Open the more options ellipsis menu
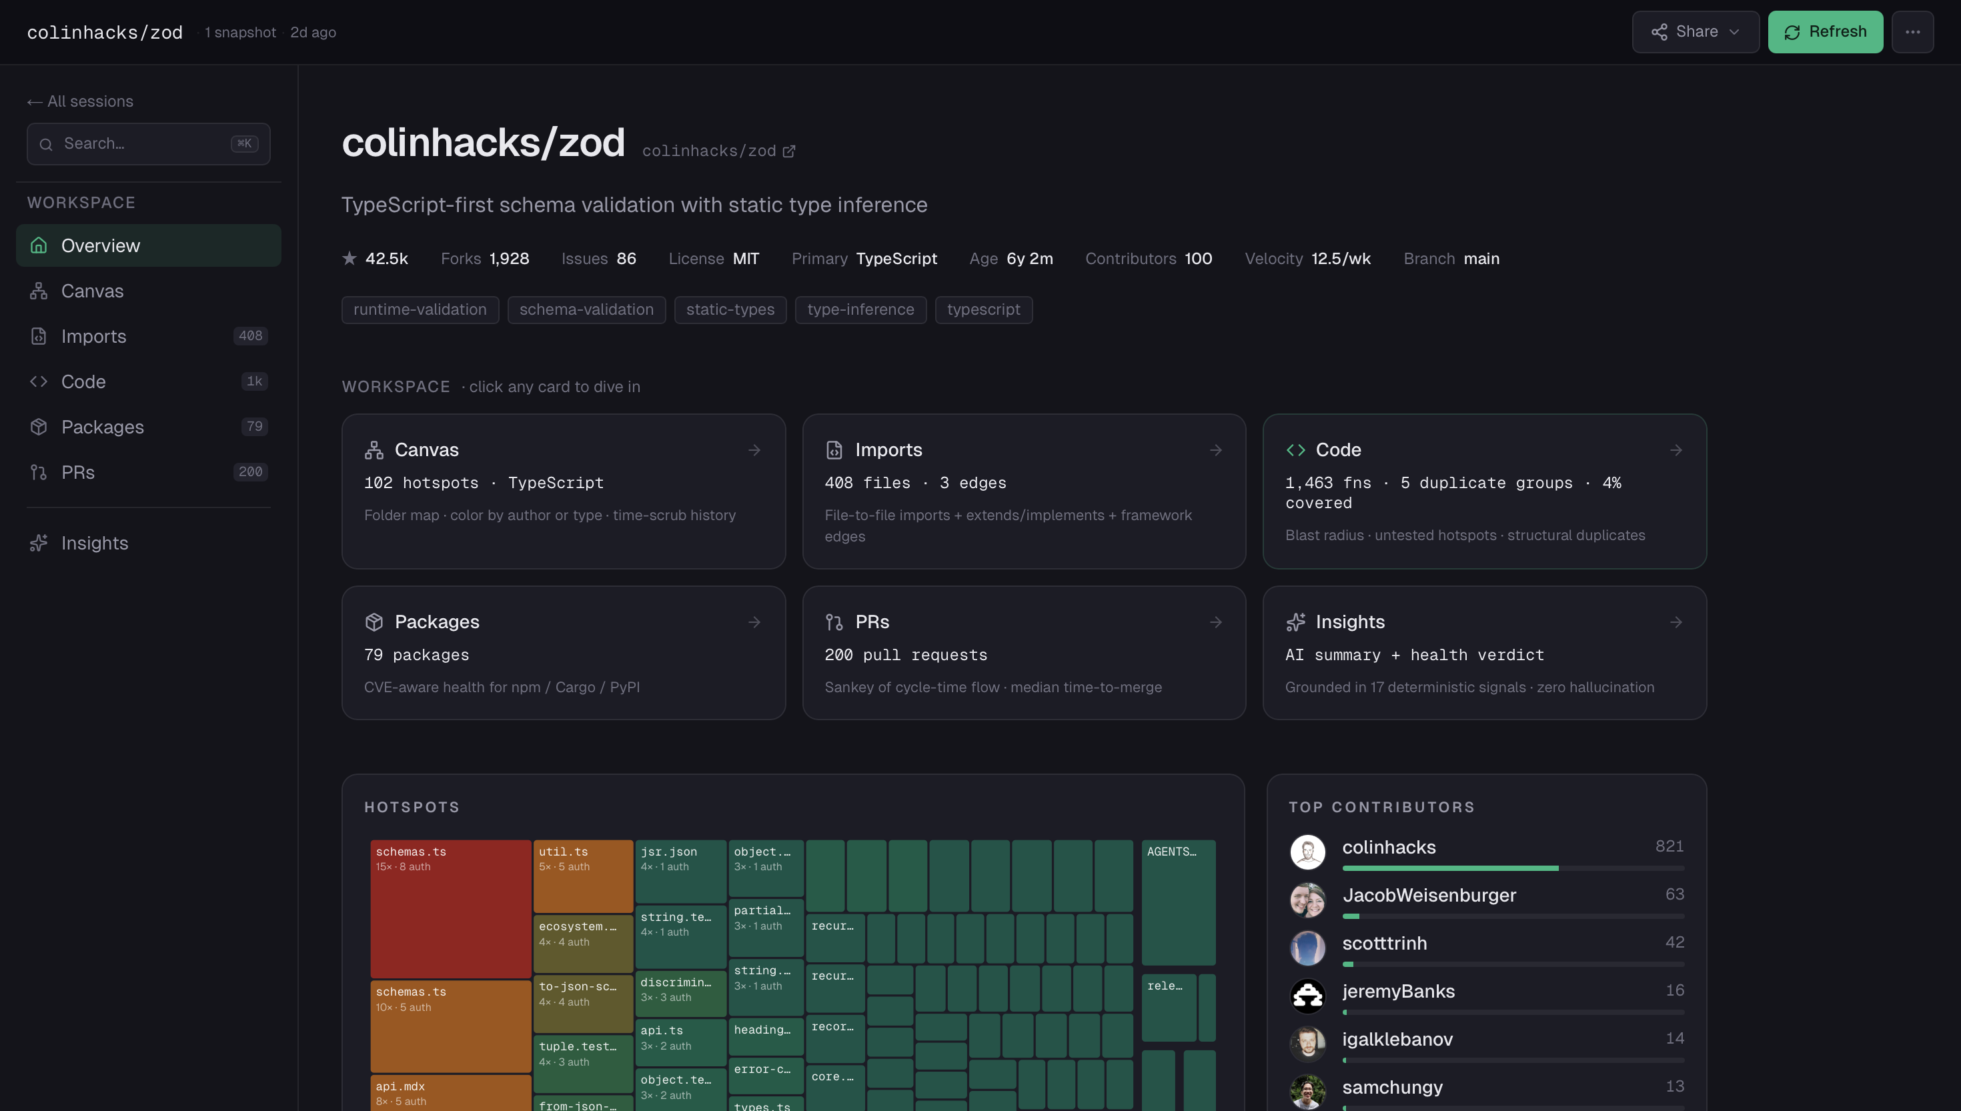Viewport: 1961px width, 1111px height. click(1912, 32)
